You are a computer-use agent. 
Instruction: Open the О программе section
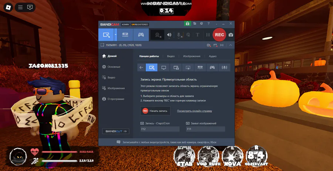(113, 99)
